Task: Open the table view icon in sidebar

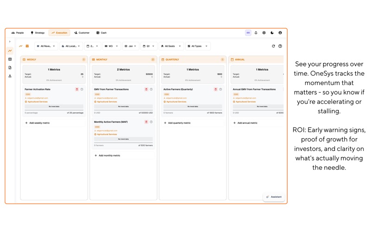Action: tap(10, 59)
